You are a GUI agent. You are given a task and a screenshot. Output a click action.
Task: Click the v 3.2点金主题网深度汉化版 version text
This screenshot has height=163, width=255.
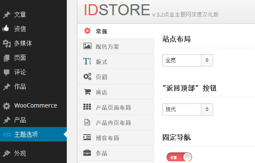(x=185, y=15)
